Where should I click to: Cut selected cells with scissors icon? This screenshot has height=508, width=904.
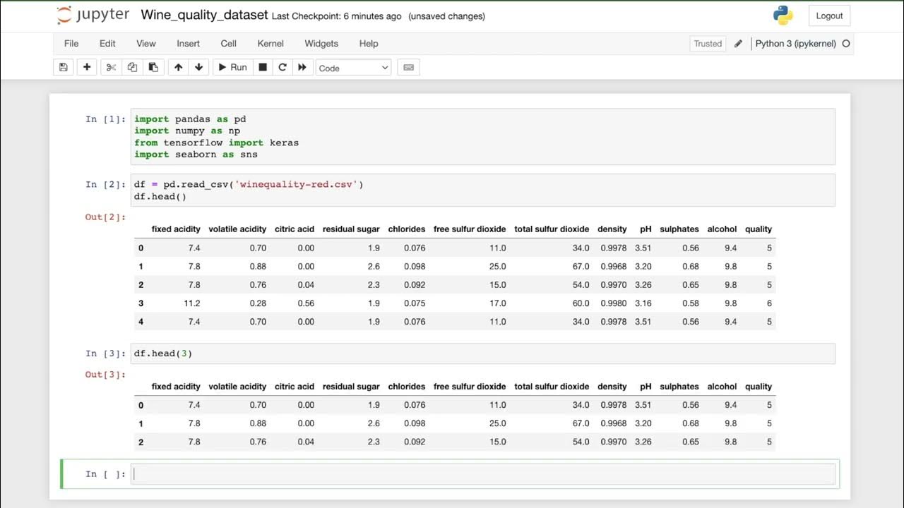pos(111,67)
